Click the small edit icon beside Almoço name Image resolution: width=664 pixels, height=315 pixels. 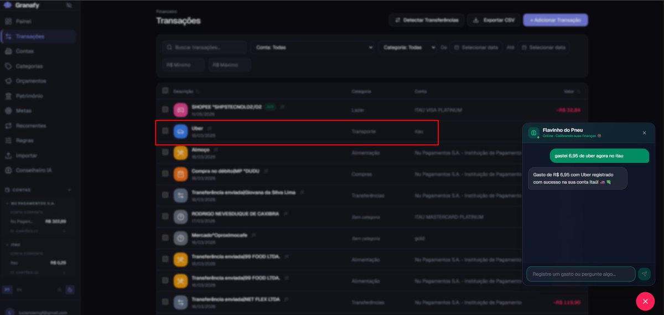[216, 149]
